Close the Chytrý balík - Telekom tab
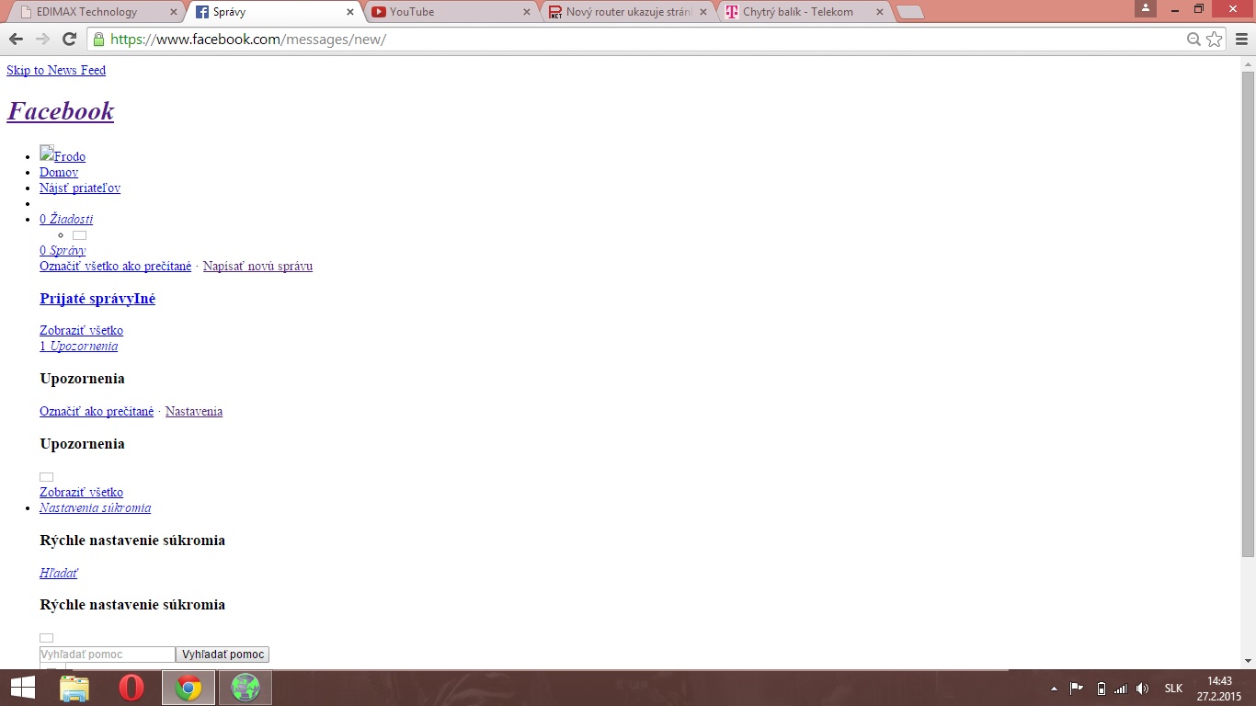The height and width of the screenshot is (706, 1256). (880, 12)
